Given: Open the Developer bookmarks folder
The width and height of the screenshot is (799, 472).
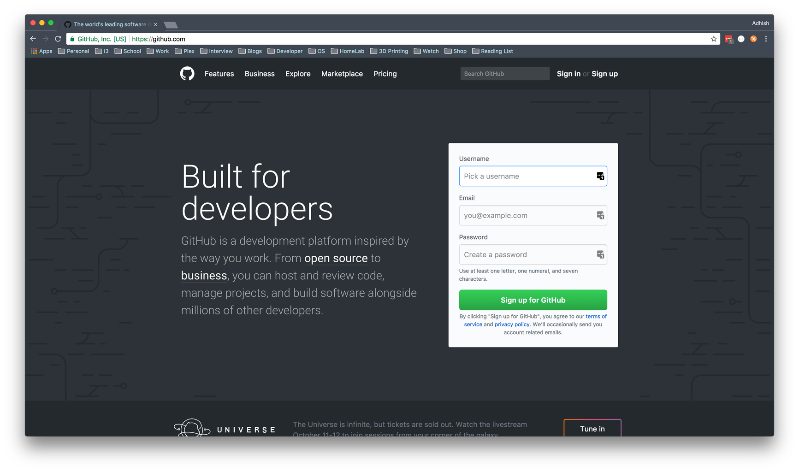Looking at the screenshot, I should (x=285, y=51).
